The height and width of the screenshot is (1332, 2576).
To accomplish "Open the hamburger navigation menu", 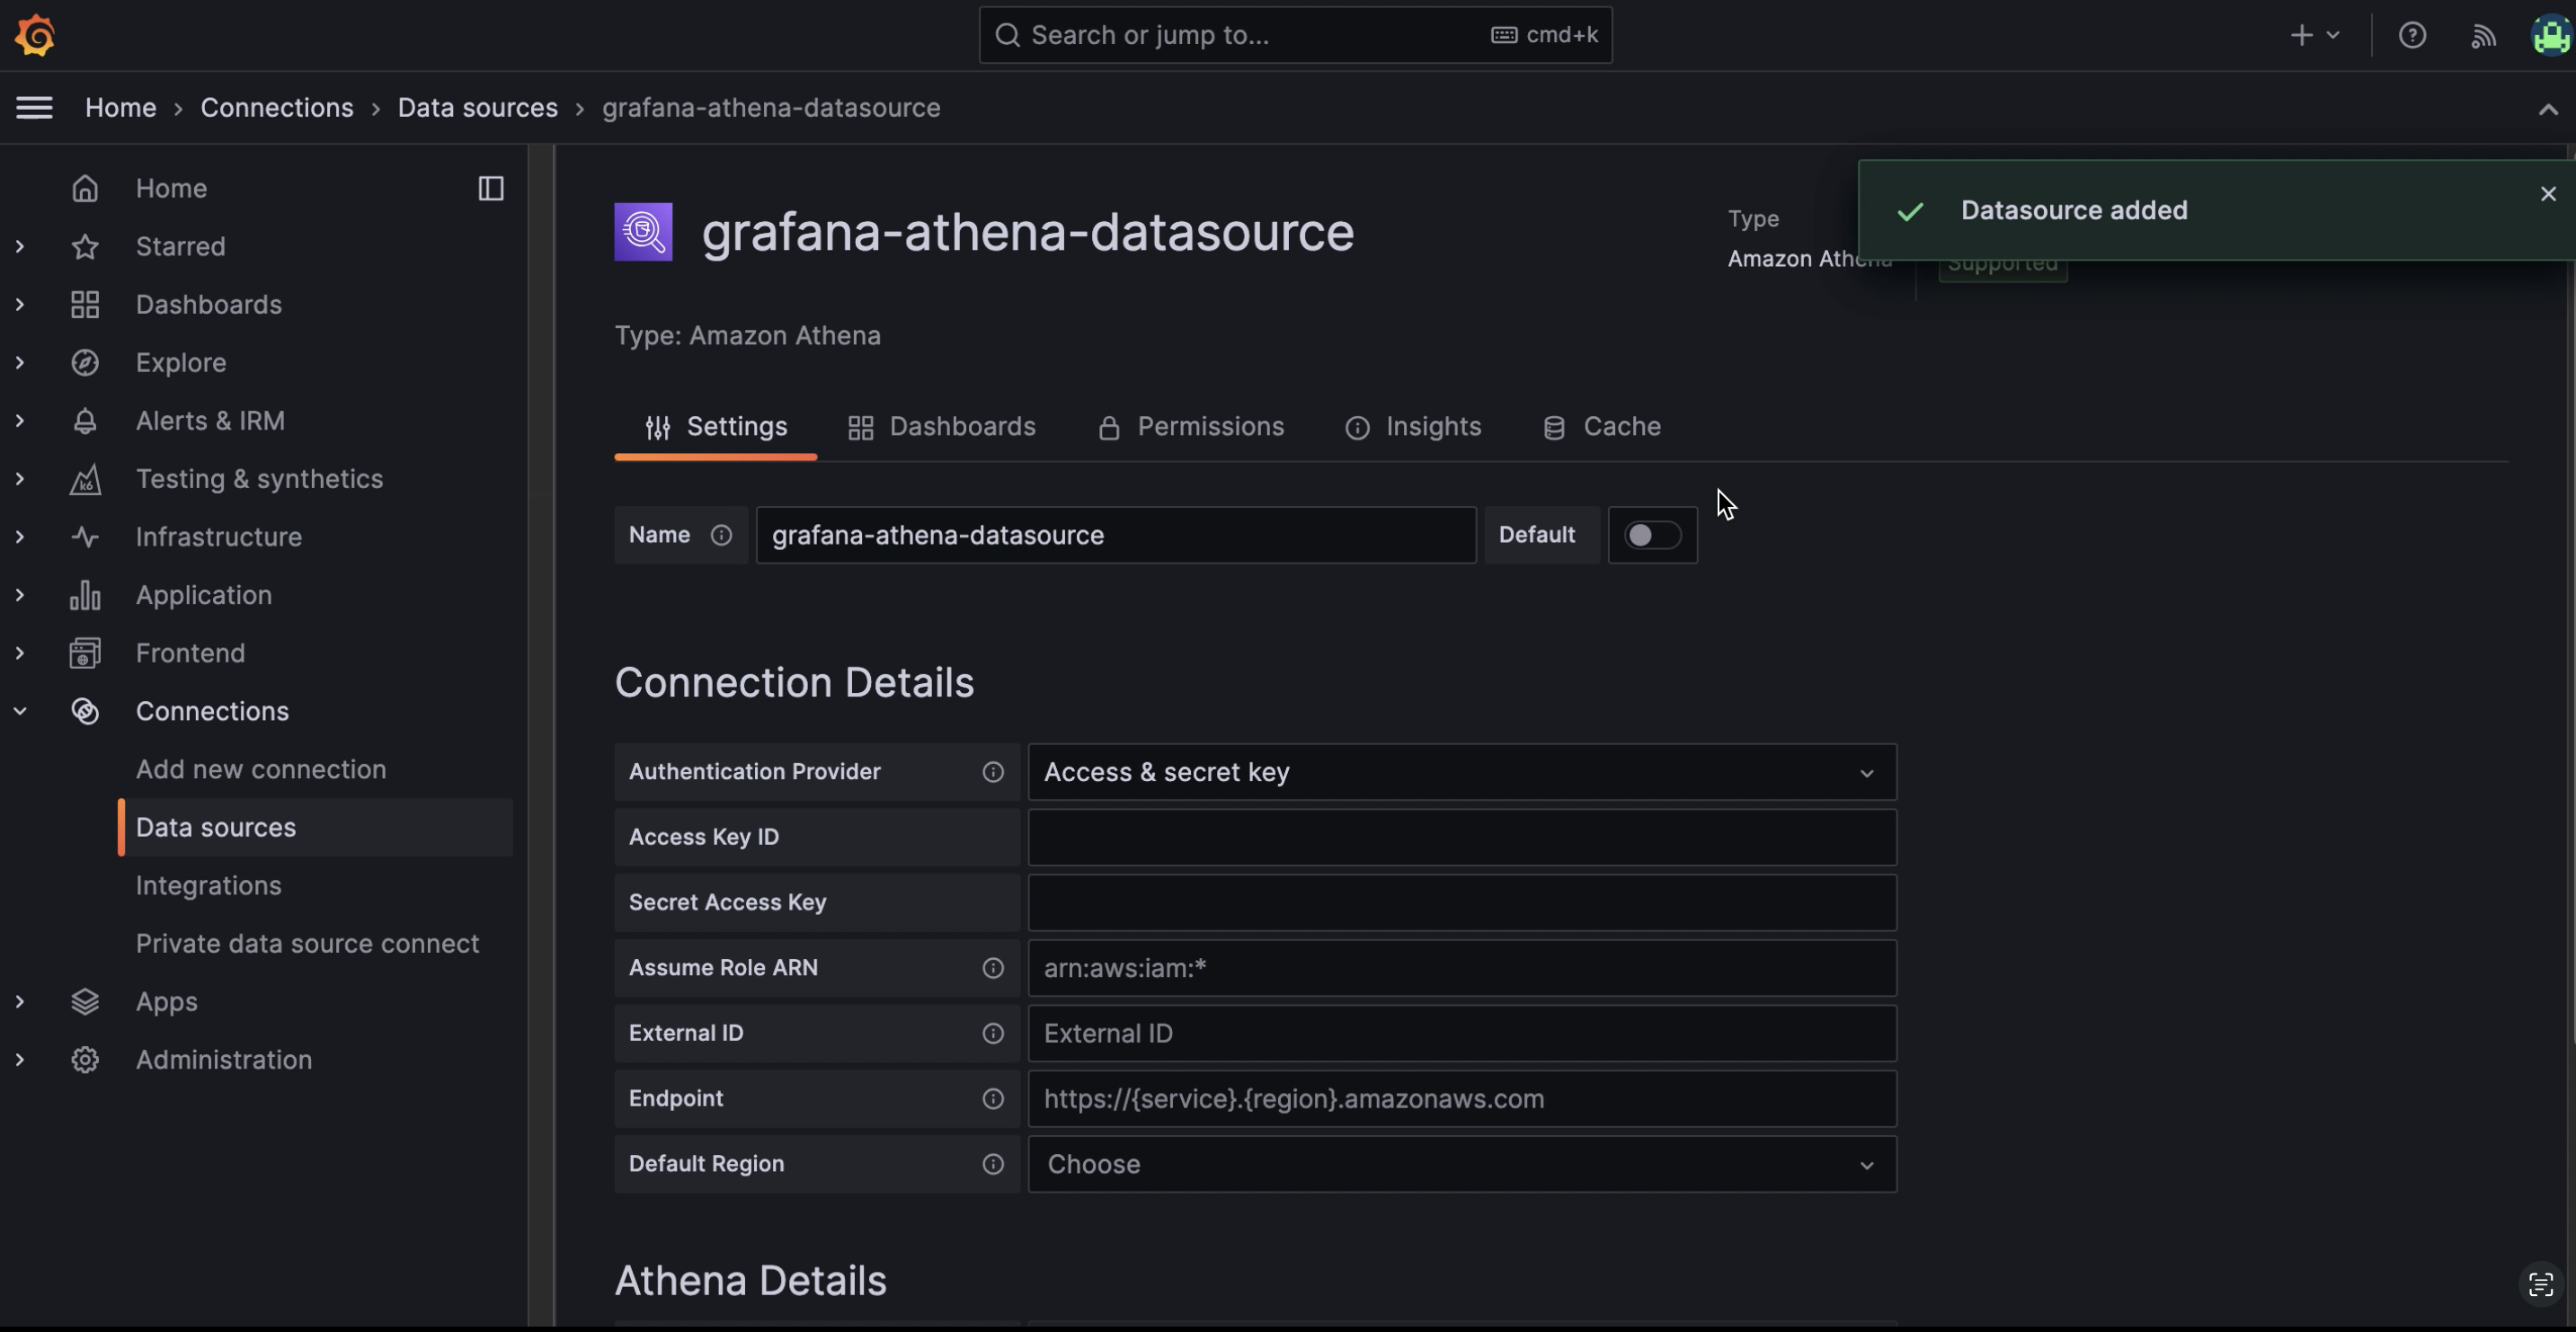I will click(x=34, y=107).
